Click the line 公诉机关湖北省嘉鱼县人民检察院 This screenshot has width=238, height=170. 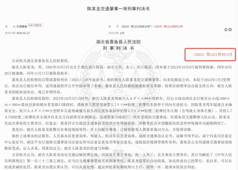pos(41,61)
